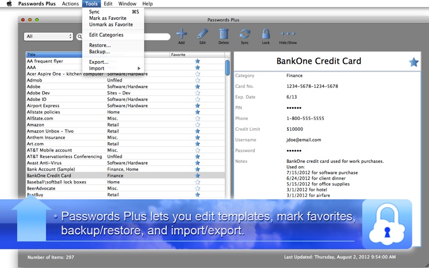Toggle favorite star in BankOne Credit Card header
The image size is (429, 268).
click(413, 62)
